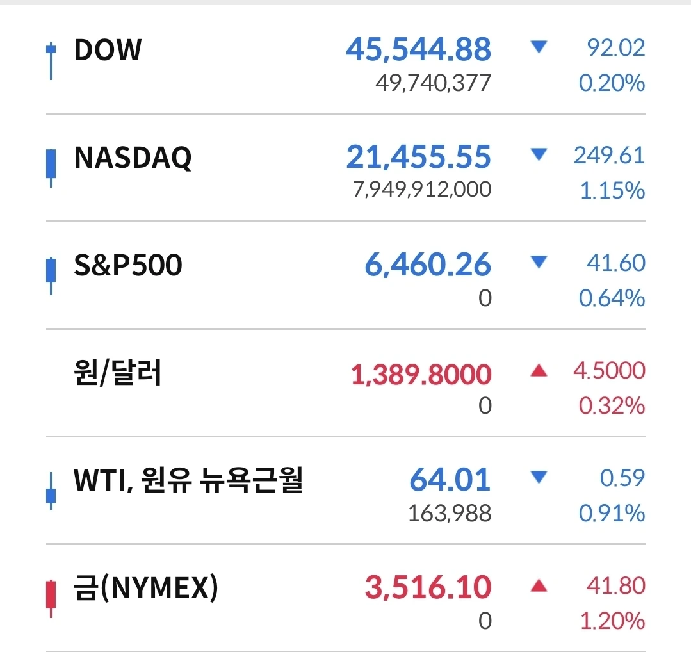Select the 금(NYMEX) gold row
The height and width of the screenshot is (652, 691).
146,588
